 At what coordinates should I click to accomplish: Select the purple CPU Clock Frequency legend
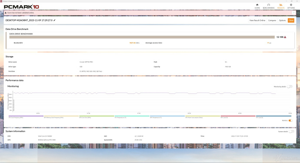(x=26, y=116)
